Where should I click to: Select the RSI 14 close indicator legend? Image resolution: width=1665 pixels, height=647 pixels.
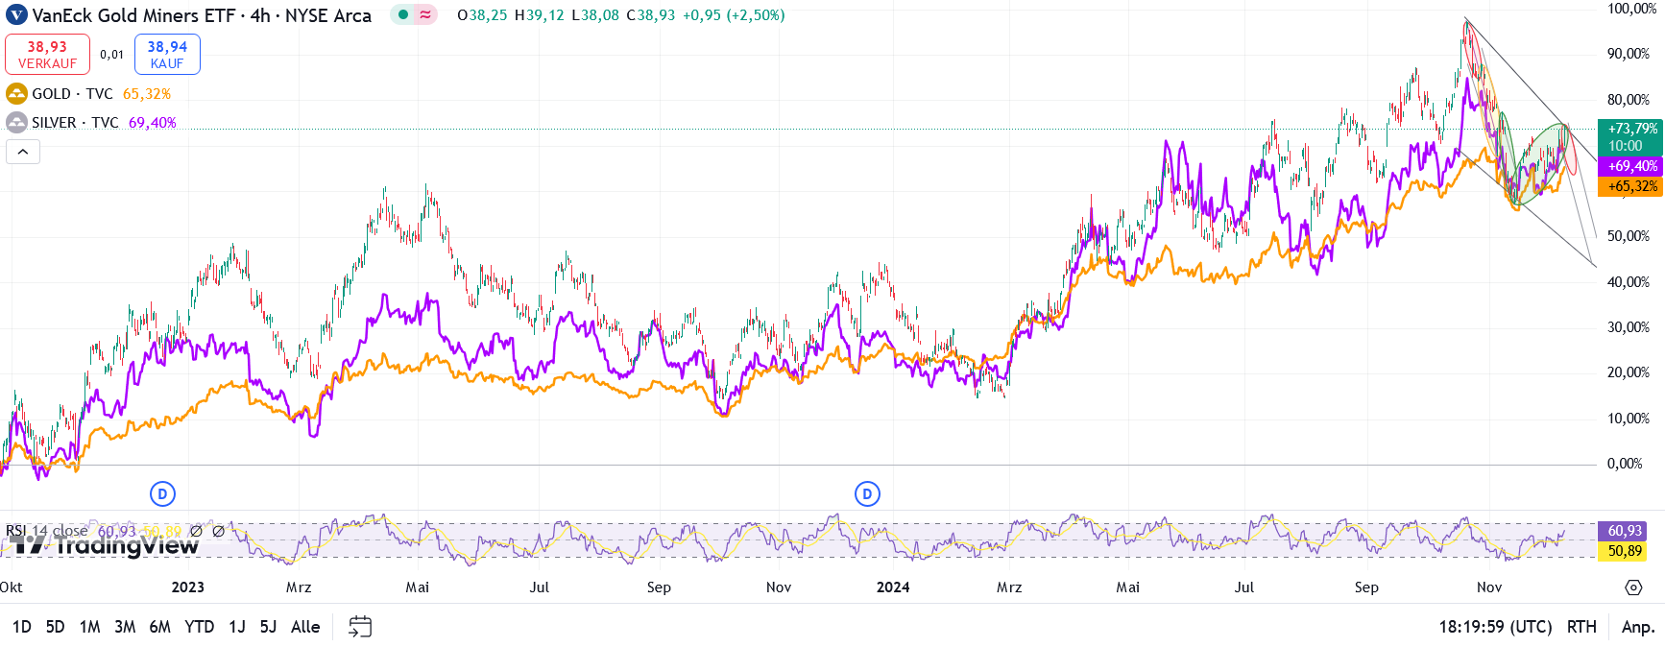point(47,531)
